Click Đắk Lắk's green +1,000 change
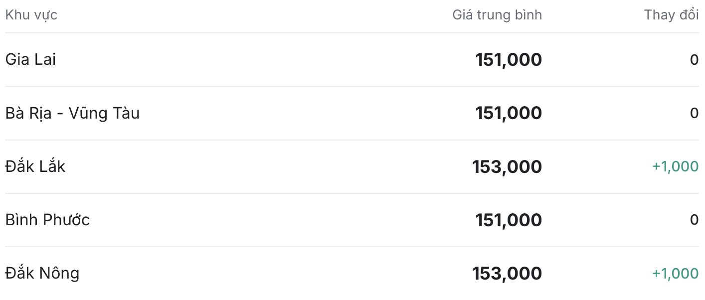The width and height of the screenshot is (705, 300). click(x=676, y=166)
